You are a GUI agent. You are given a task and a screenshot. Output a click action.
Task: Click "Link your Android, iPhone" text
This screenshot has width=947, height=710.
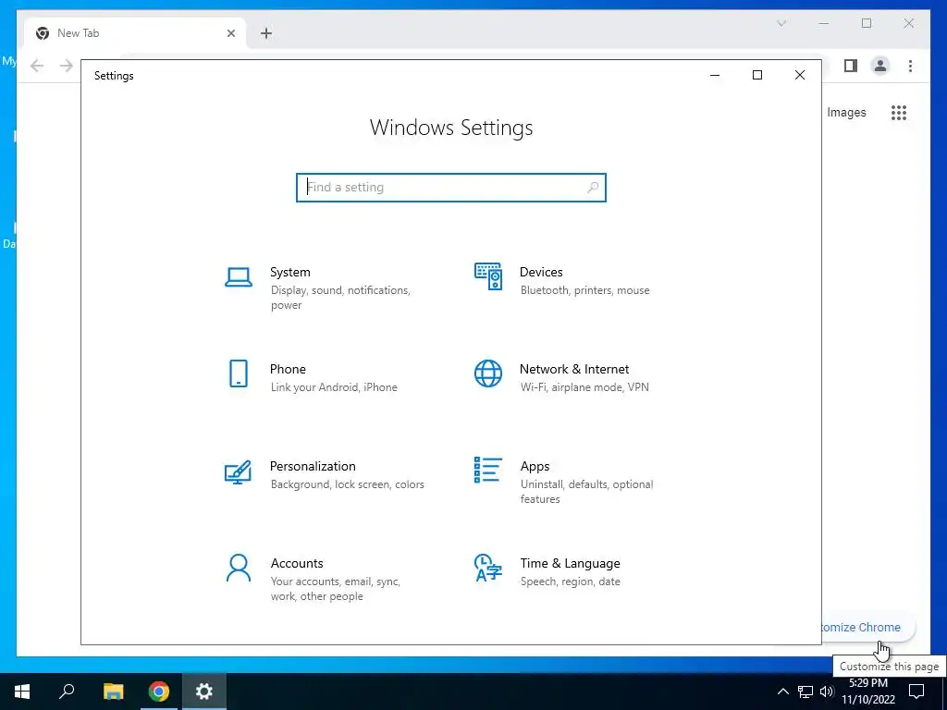point(334,387)
